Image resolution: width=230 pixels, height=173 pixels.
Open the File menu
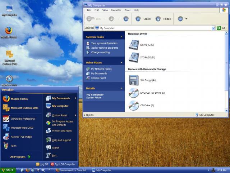[x=89, y=10]
